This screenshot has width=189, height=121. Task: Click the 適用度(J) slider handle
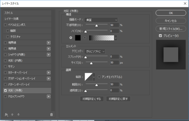coord(86,91)
